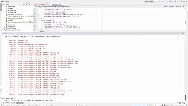Select circle.yml in project tree

coord(10,9)
